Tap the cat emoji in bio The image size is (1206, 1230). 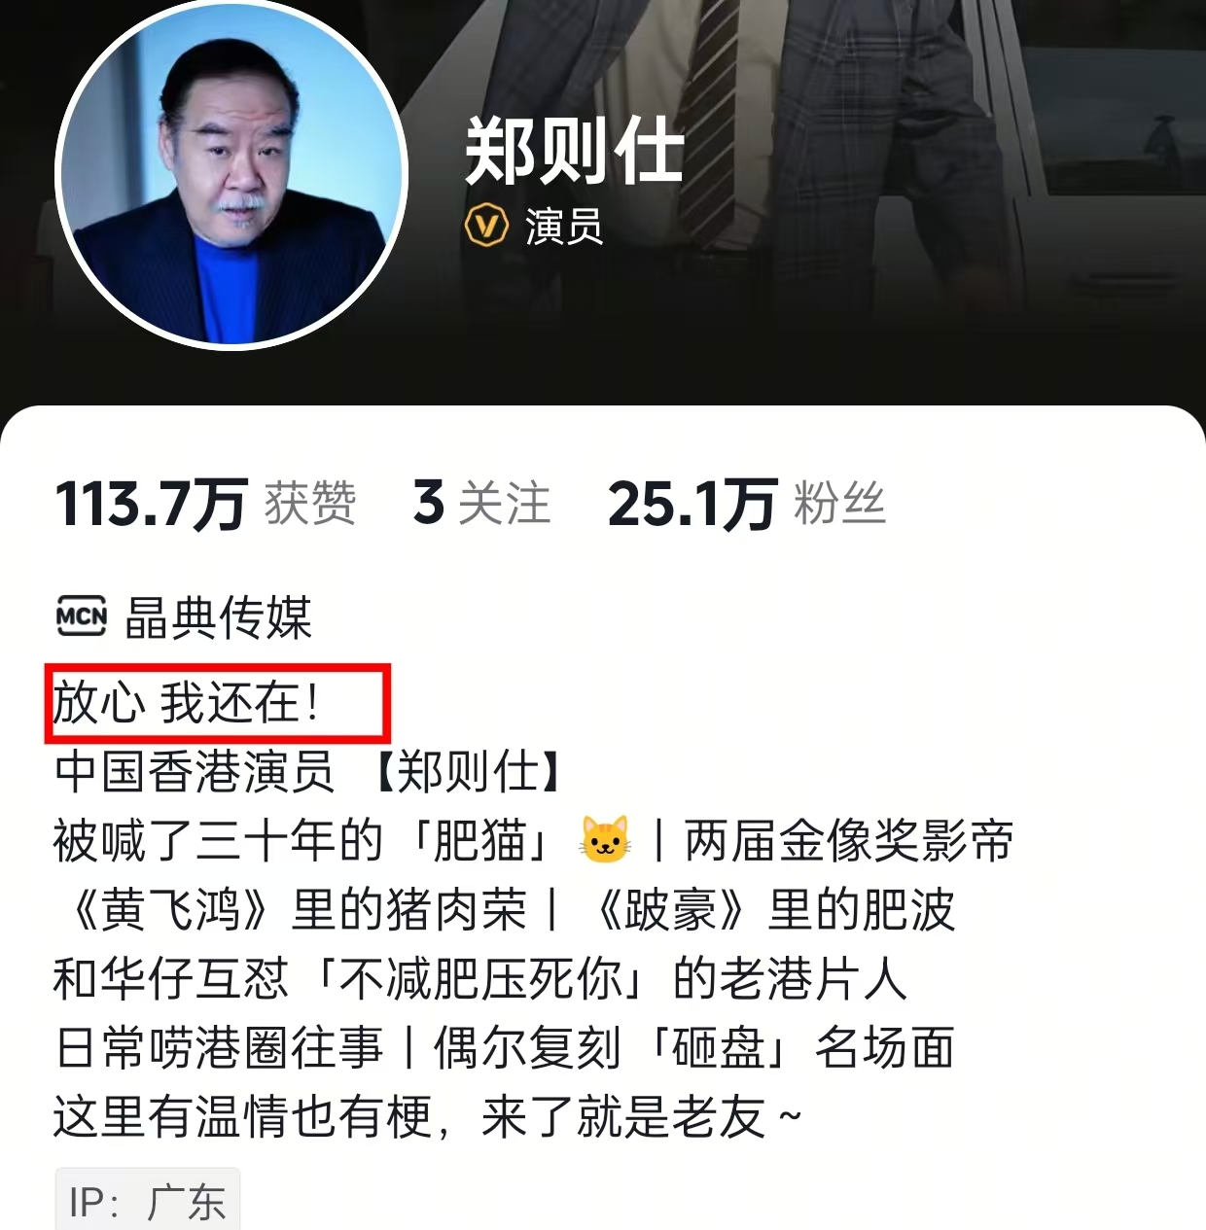point(605,839)
